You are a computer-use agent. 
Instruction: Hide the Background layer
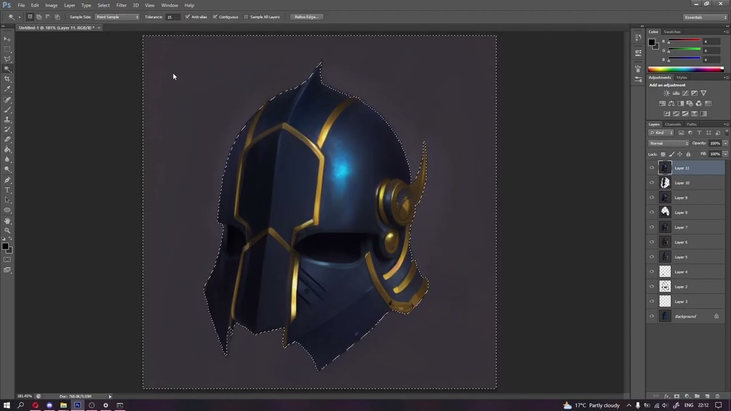tap(652, 316)
